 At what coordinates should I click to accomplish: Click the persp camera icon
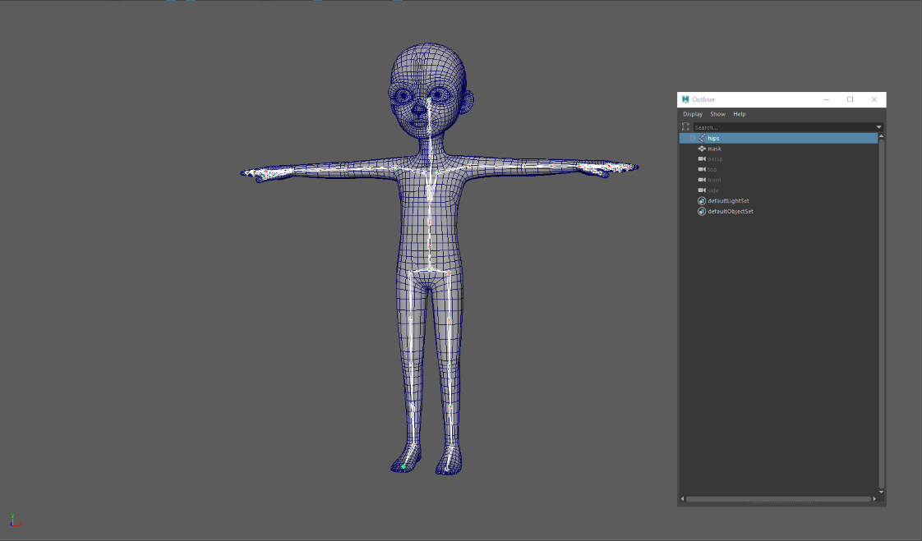pos(702,159)
